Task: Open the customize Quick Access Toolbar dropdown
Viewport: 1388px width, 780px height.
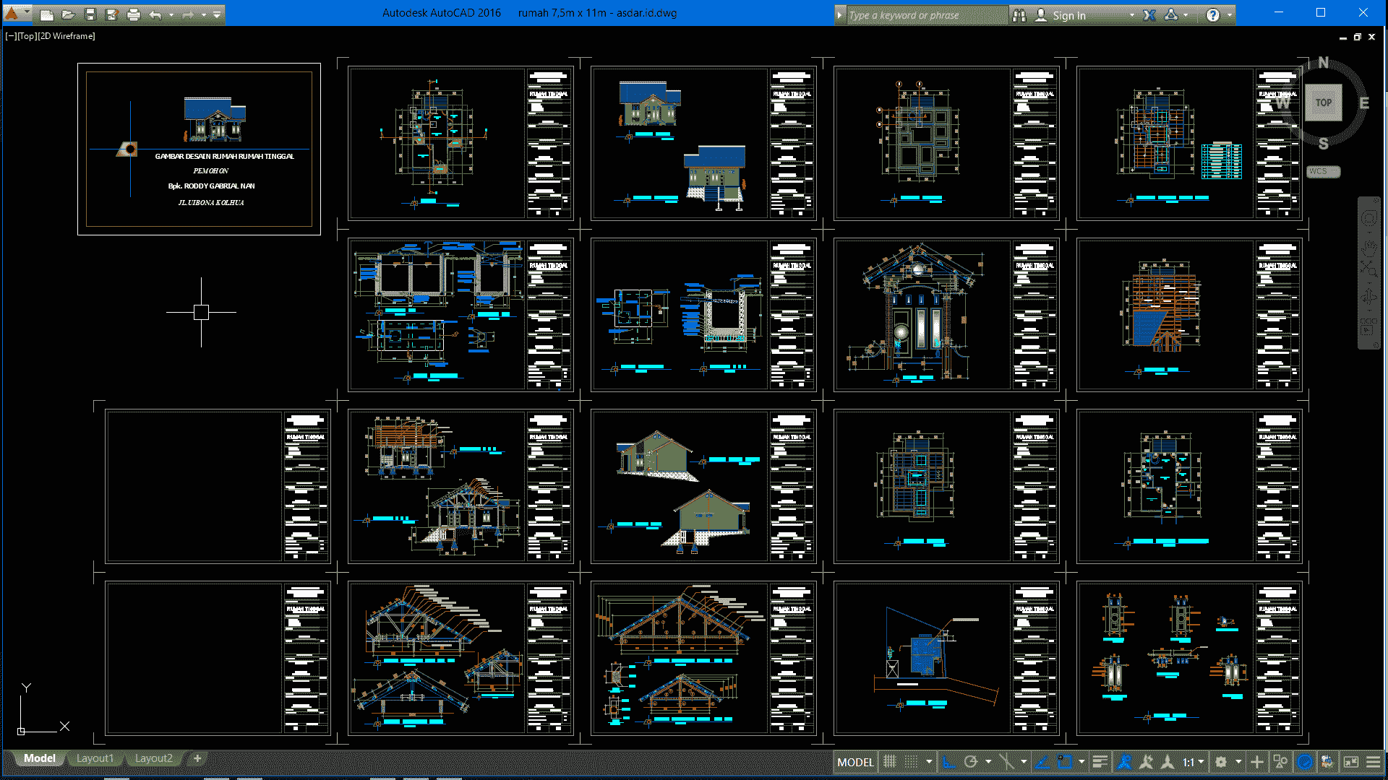Action: point(217,14)
